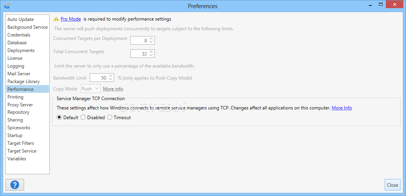Open the License preferences page
406x196 pixels.
[28, 58]
